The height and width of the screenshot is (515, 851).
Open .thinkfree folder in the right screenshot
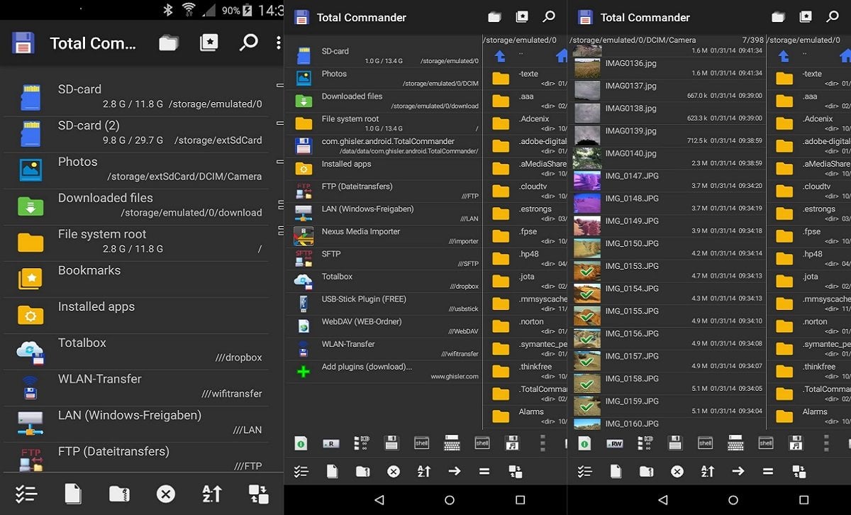pos(809,371)
